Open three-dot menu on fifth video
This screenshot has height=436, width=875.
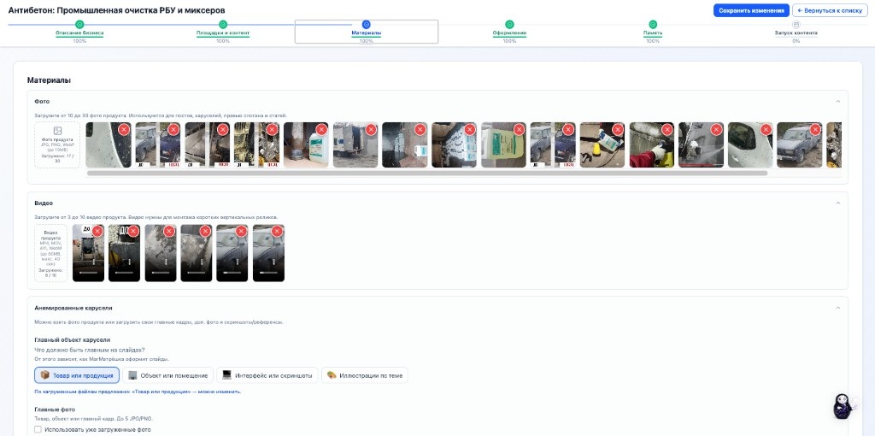(x=238, y=262)
